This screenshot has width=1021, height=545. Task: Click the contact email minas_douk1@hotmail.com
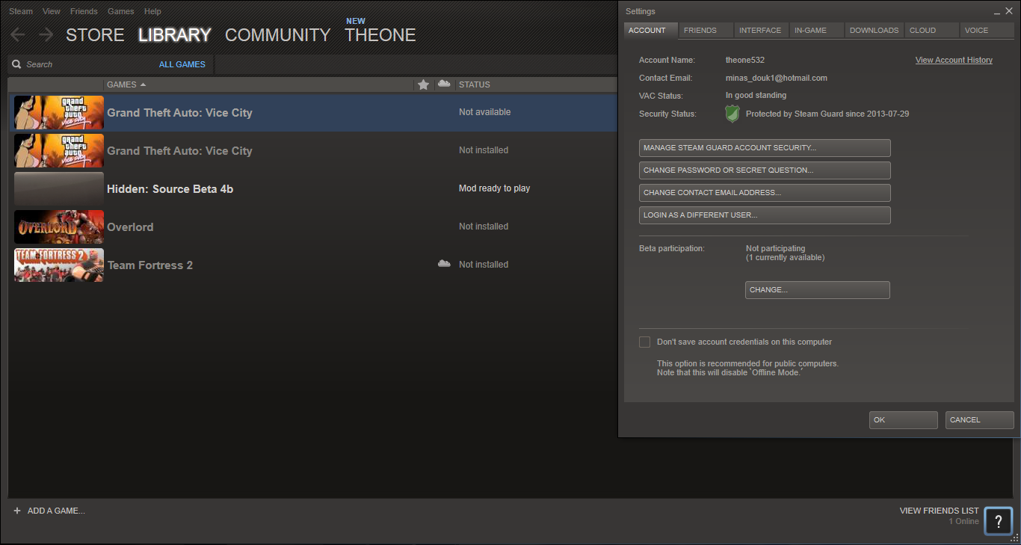777,78
